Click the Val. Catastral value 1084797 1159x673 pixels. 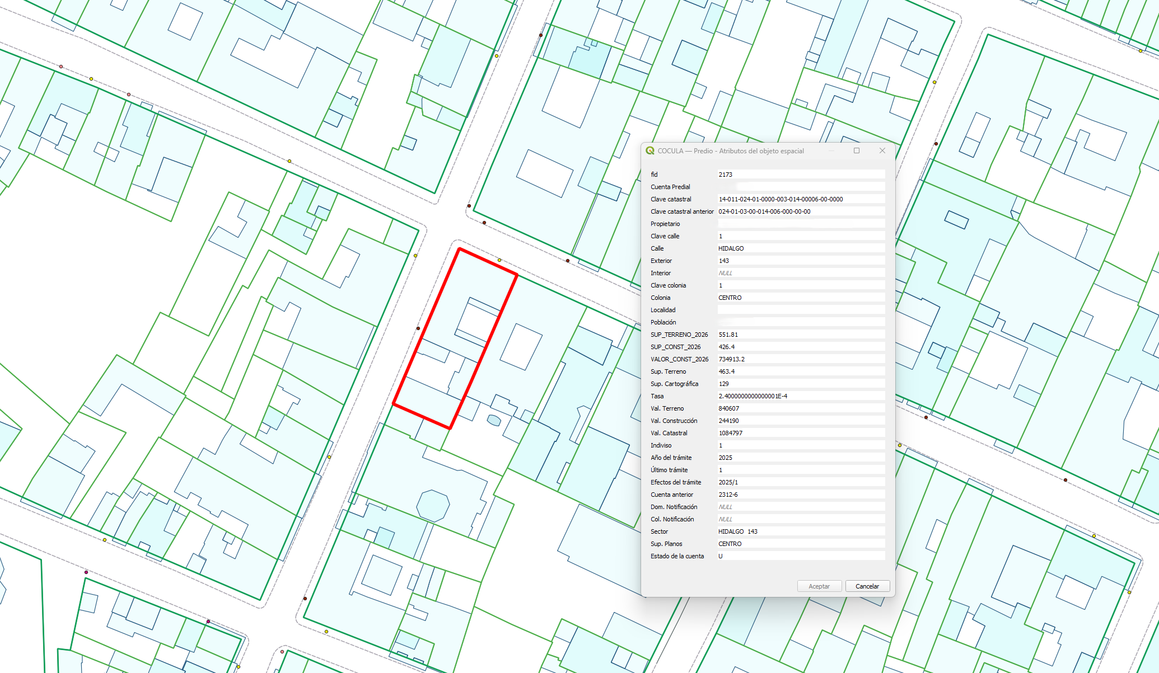[801, 433]
